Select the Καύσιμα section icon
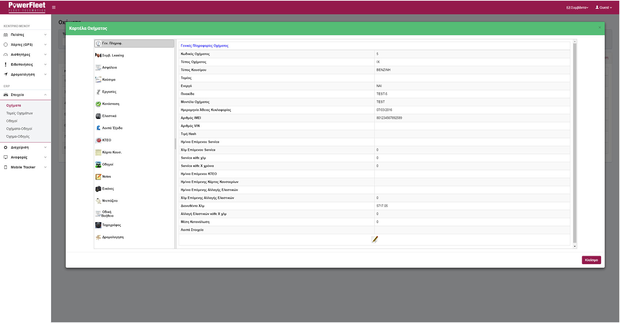This screenshot has width=620, height=323. click(98, 79)
